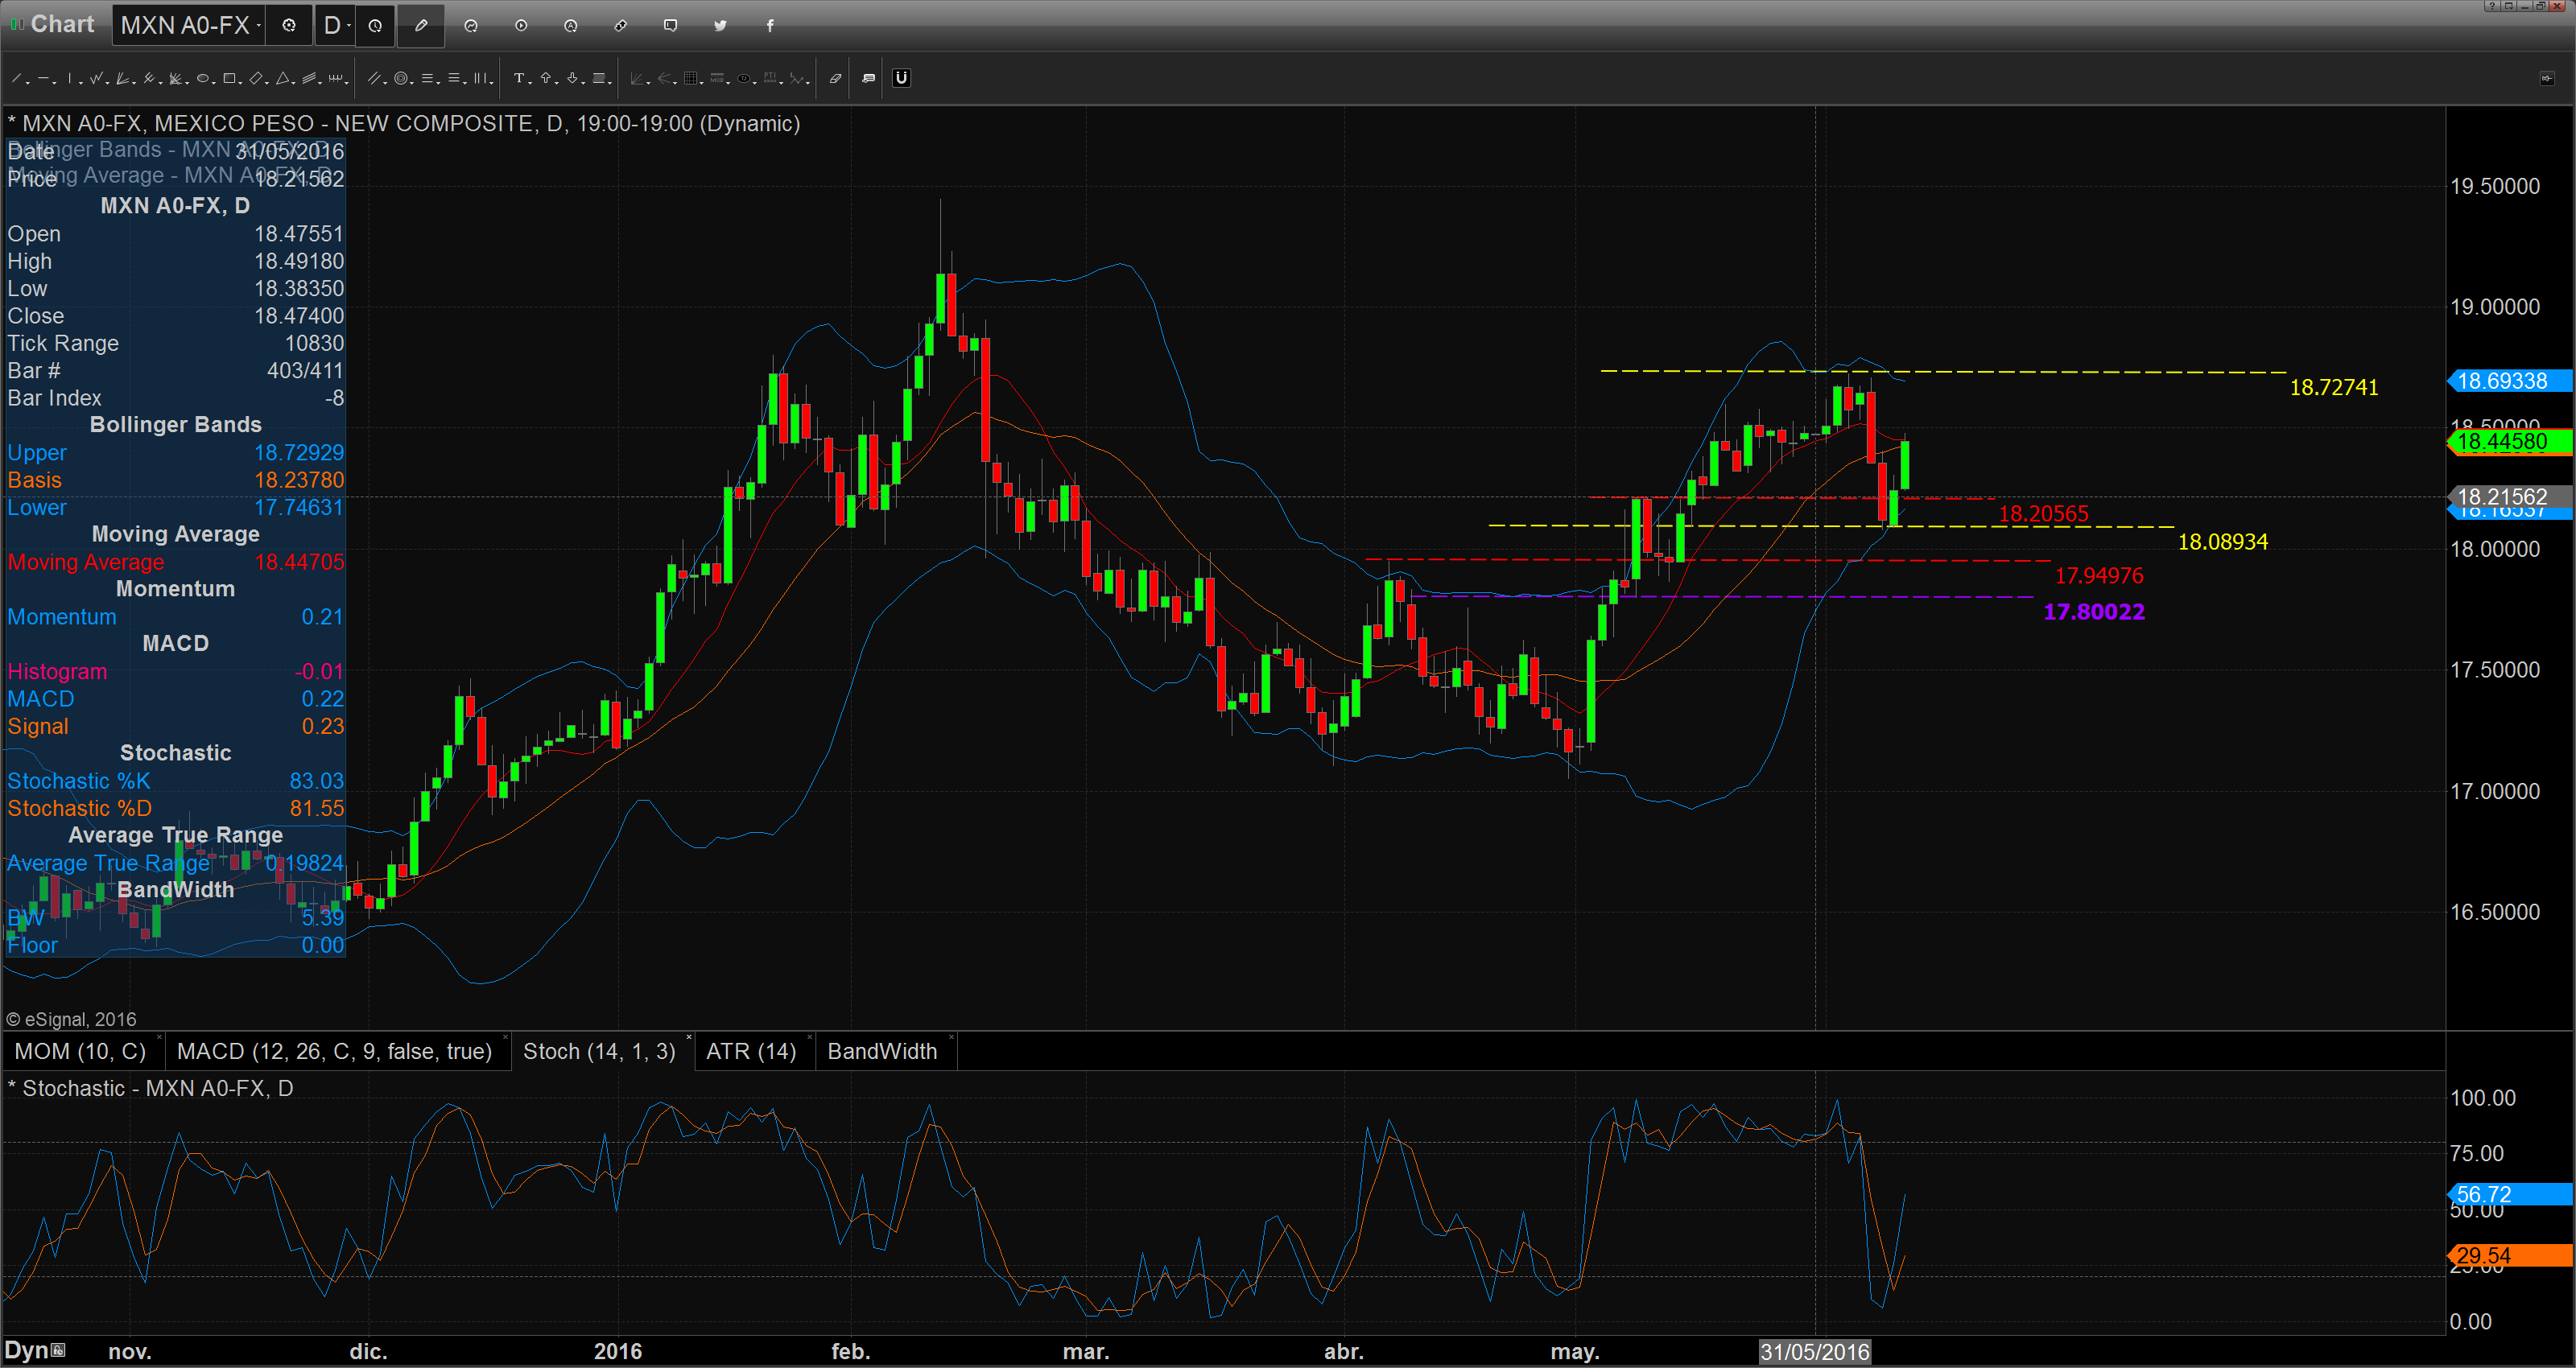Click the Stochastic %K value row
Screen dimensions: 2576x1368
(175, 781)
